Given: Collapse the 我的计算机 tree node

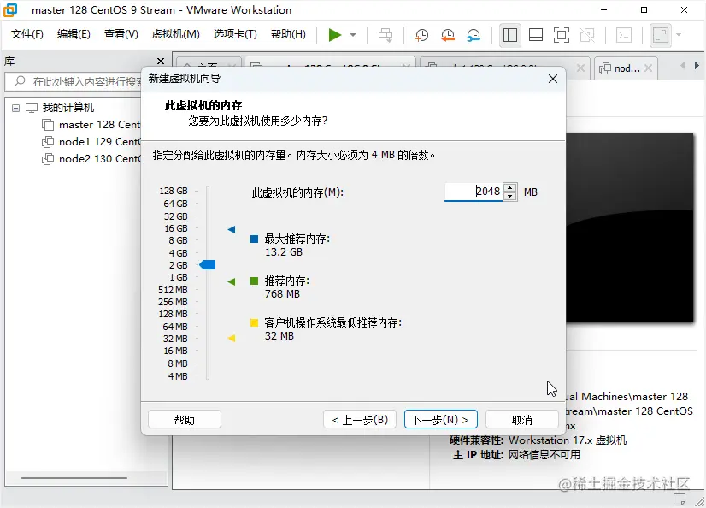Looking at the screenshot, I should [15, 108].
